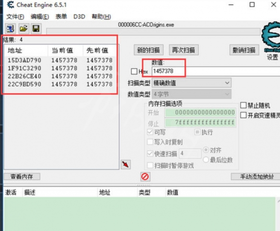The image size is (280, 231).
Task: Open the process selector computer icon
Action: (10, 29)
